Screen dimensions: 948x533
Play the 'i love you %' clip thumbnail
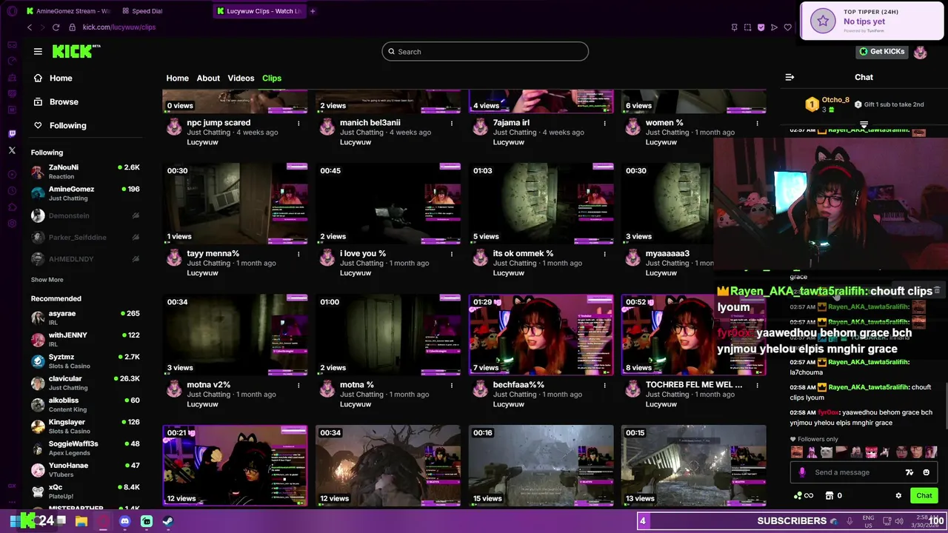pos(388,204)
